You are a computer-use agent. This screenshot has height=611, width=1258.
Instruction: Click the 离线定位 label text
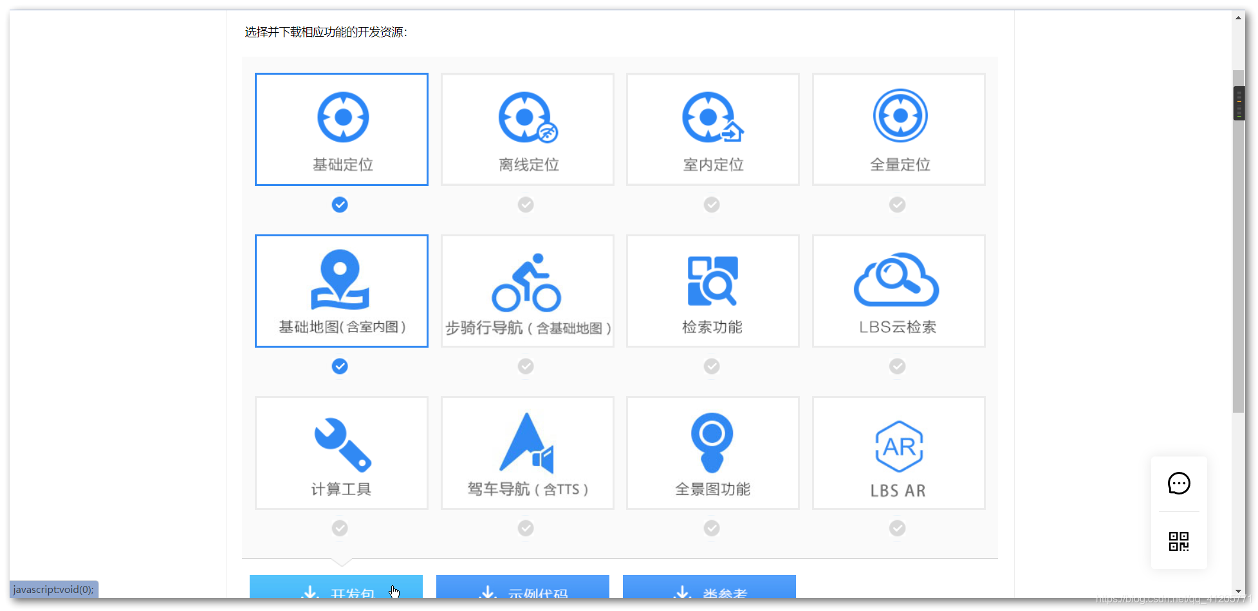tap(529, 165)
